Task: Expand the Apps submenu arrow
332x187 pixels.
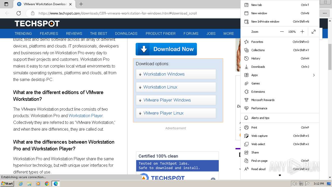Action: pos(314,75)
